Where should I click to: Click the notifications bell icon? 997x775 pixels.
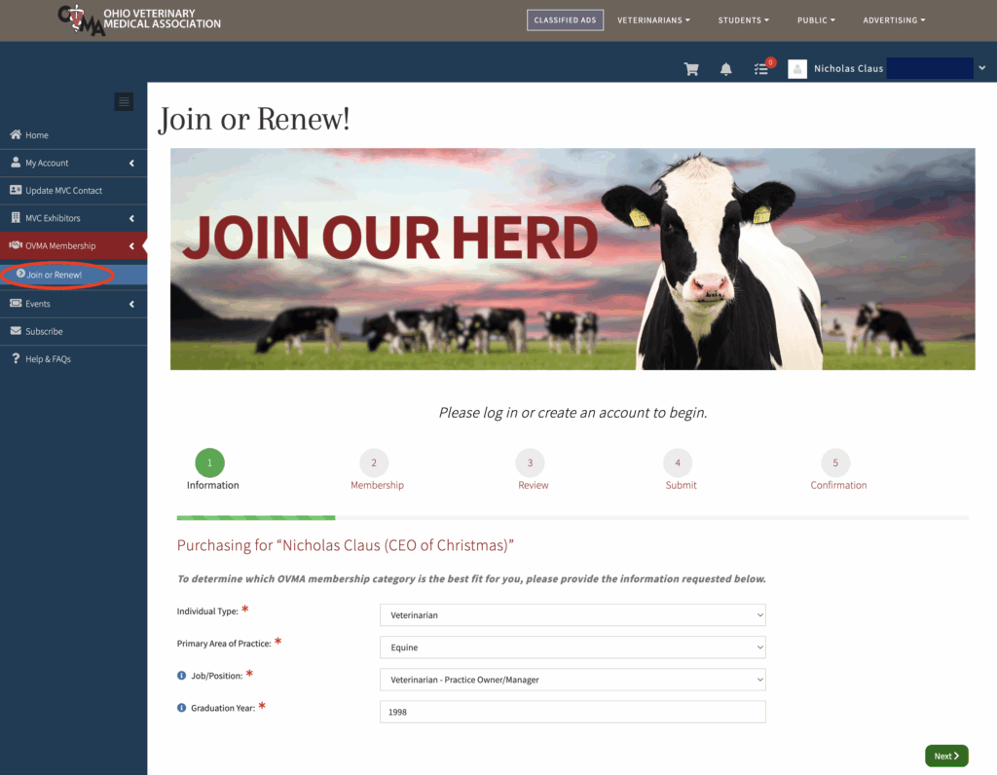pyautogui.click(x=726, y=69)
